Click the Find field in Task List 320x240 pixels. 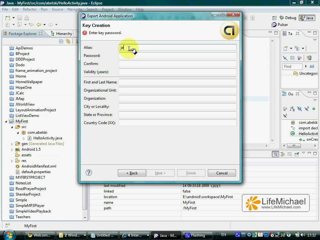(x=292, y=66)
